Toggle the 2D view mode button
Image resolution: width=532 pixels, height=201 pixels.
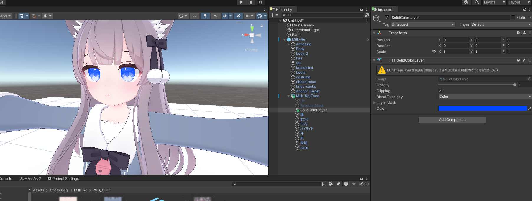point(195,16)
